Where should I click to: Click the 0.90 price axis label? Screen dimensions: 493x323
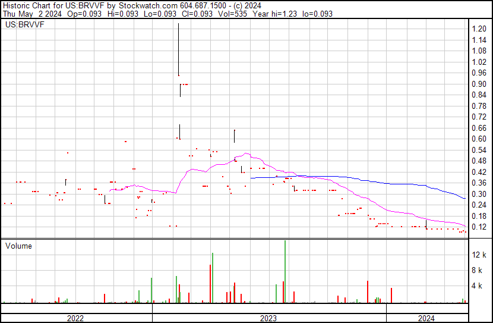[479, 84]
